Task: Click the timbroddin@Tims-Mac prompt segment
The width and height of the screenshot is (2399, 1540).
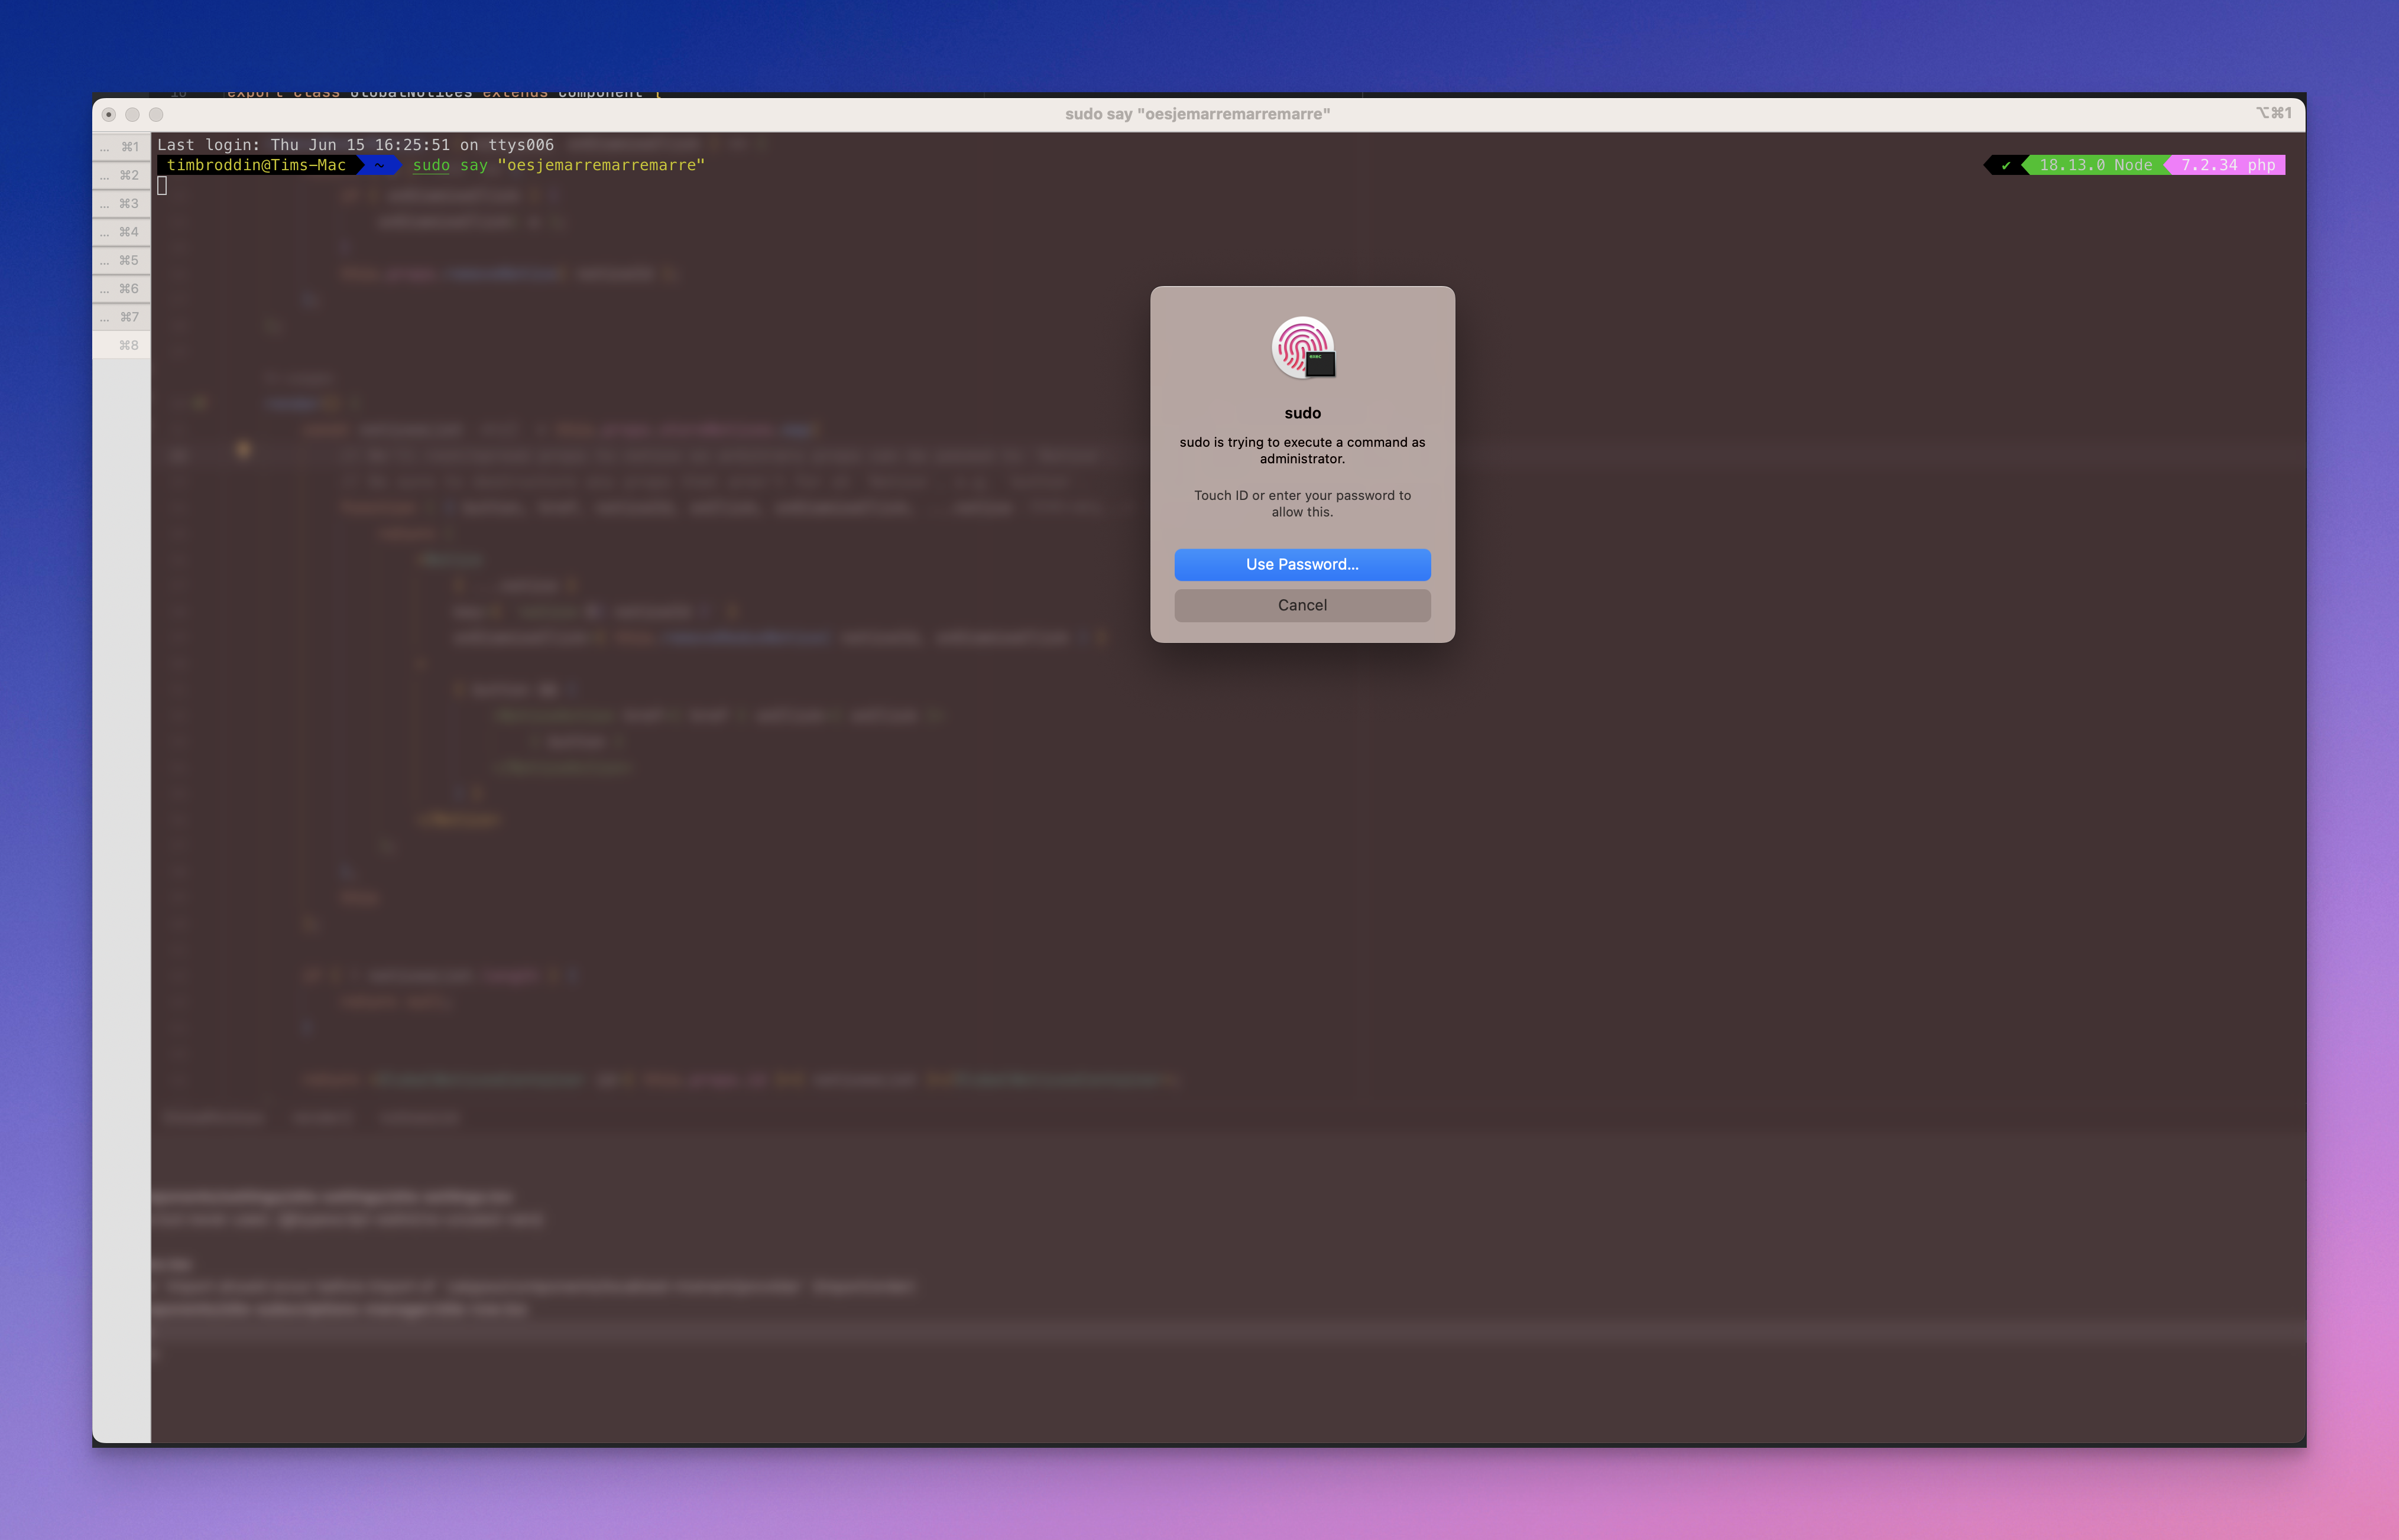Action: coord(256,165)
